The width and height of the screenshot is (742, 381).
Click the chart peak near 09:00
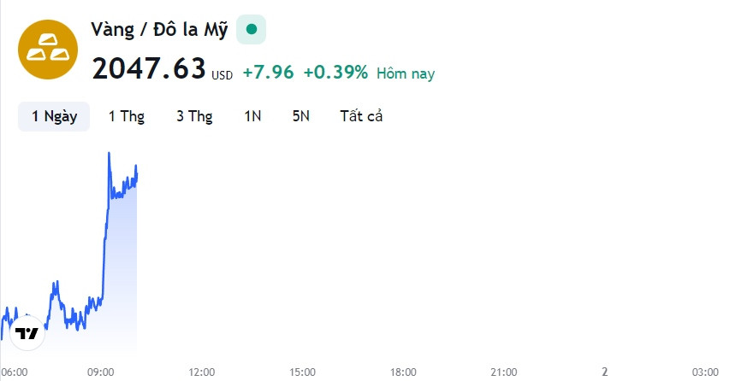[x=109, y=154]
